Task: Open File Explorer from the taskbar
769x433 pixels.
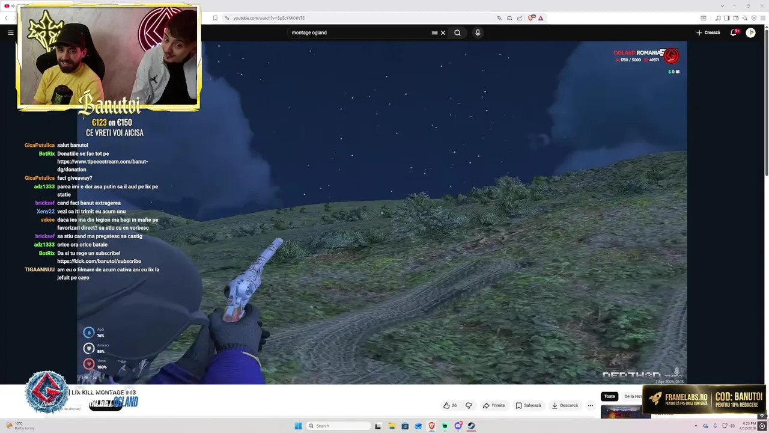Action: (x=391, y=426)
